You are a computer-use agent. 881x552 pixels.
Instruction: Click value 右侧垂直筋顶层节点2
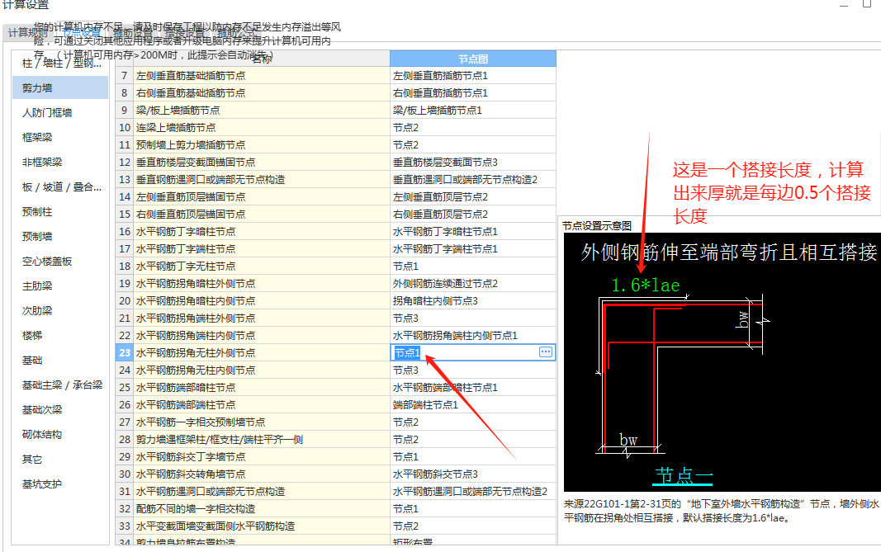(x=473, y=214)
